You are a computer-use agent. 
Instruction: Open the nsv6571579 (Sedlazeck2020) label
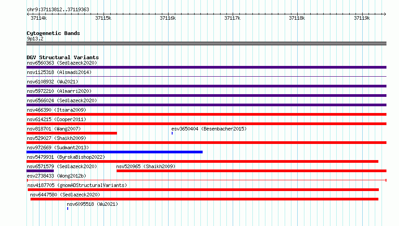62,166
